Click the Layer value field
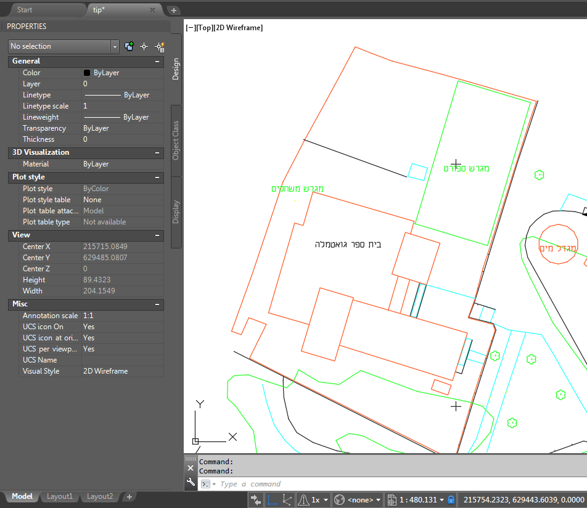This screenshot has height=508, width=587. 123,84
